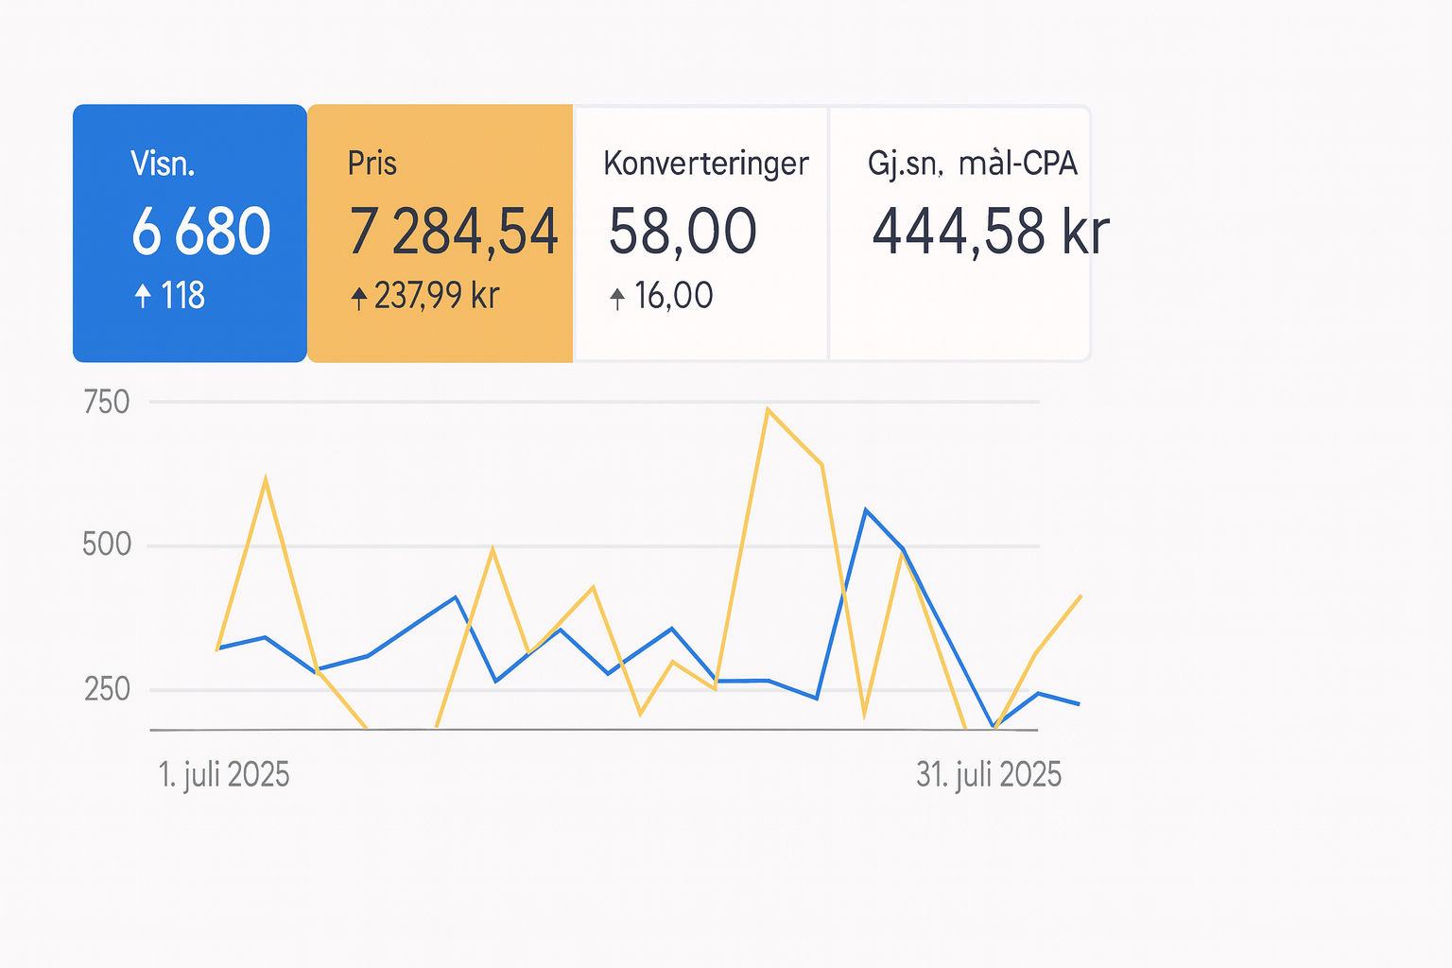This screenshot has width=1452, height=968.
Task: Click the upward arrow next to 118
Action: (x=144, y=295)
